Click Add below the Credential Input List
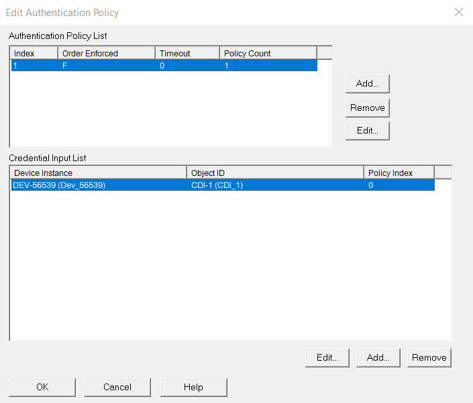Image resolution: width=473 pixels, height=403 pixels. pyautogui.click(x=378, y=358)
